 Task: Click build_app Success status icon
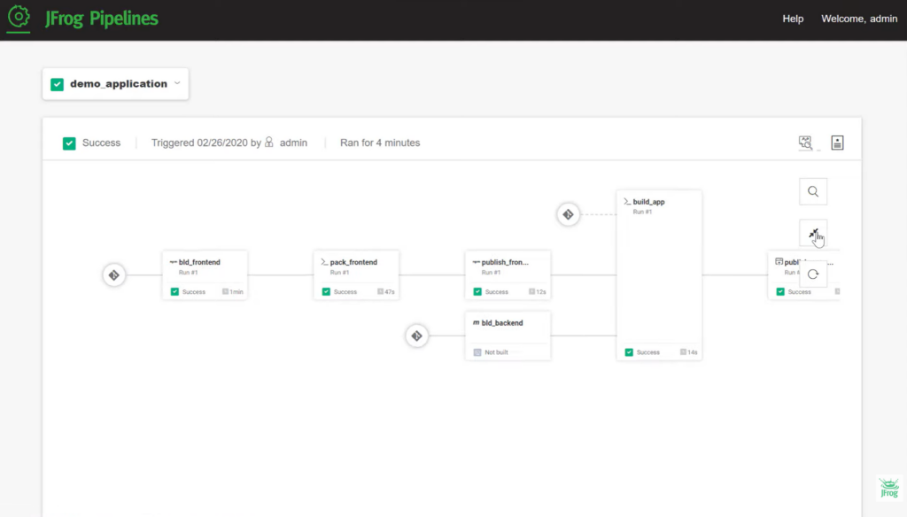(629, 352)
